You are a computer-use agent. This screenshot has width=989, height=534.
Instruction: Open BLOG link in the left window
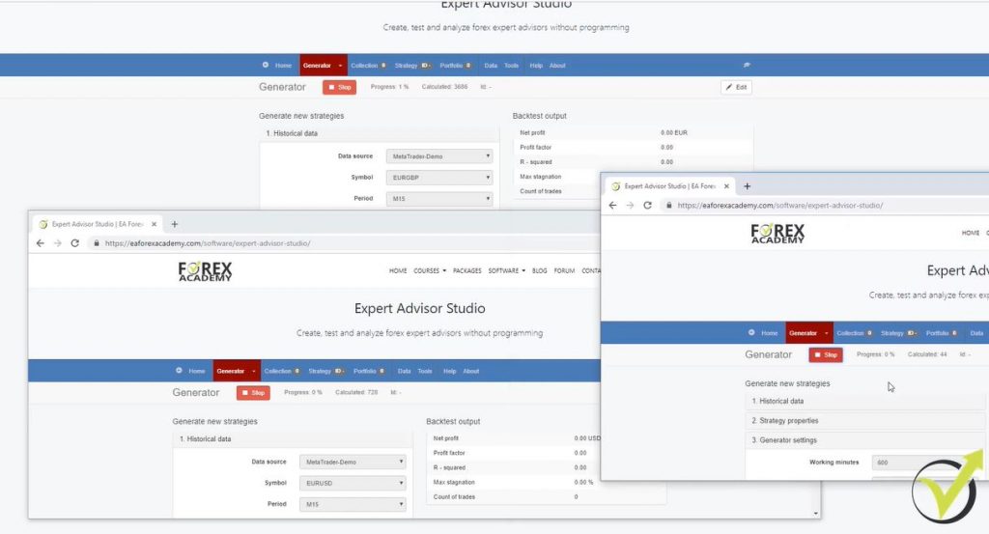coord(539,270)
